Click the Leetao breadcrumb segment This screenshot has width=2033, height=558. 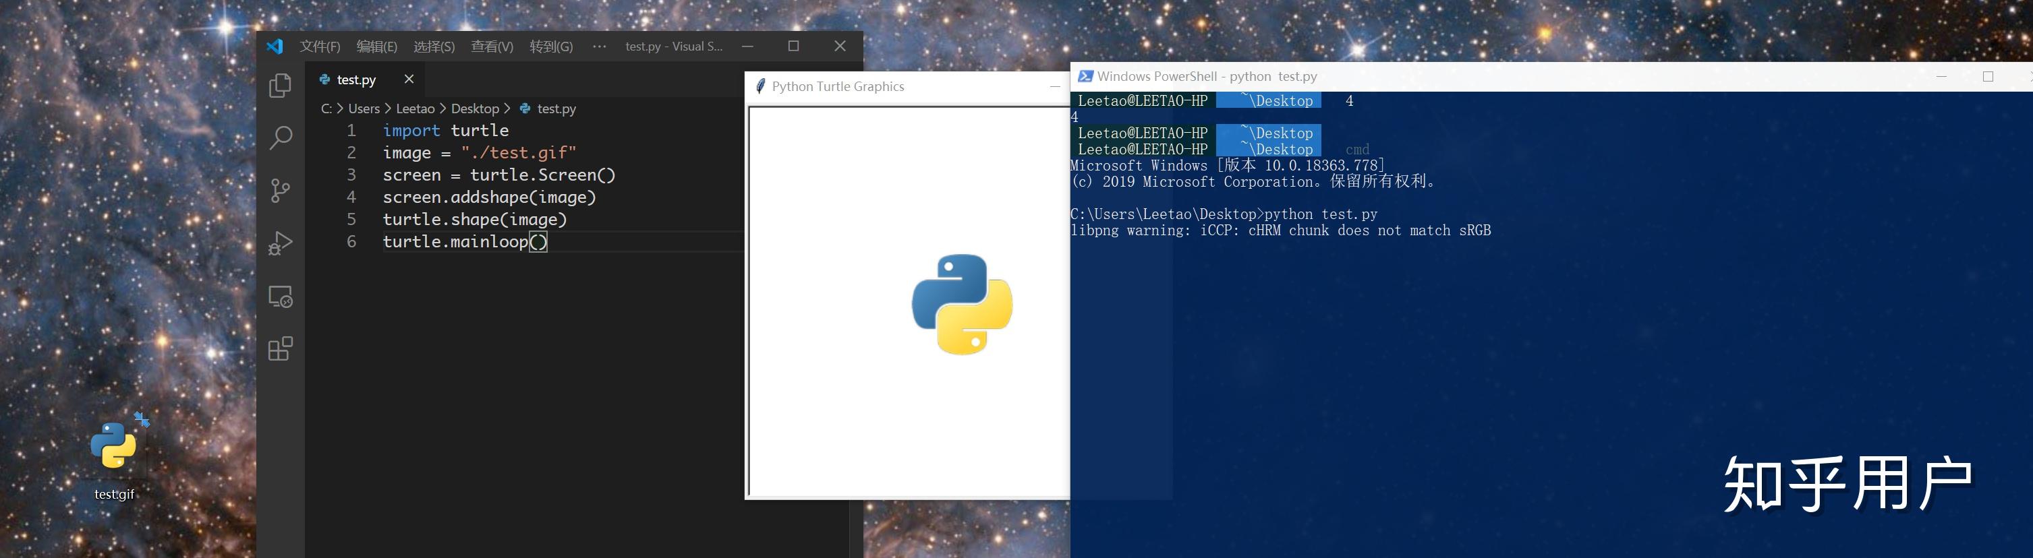coord(415,108)
